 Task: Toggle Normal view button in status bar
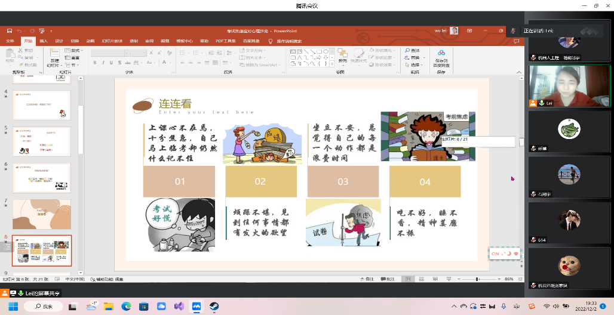point(407,279)
